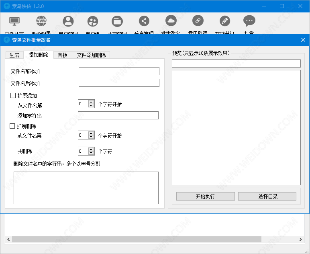310x254 pixels.
Task: Click the horizontal scrollbar right arrow
Action: click(300, 239)
